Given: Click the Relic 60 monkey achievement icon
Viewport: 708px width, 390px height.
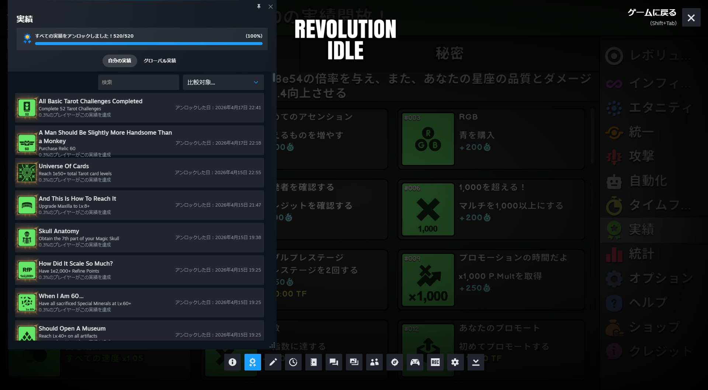Looking at the screenshot, I should coord(27,143).
